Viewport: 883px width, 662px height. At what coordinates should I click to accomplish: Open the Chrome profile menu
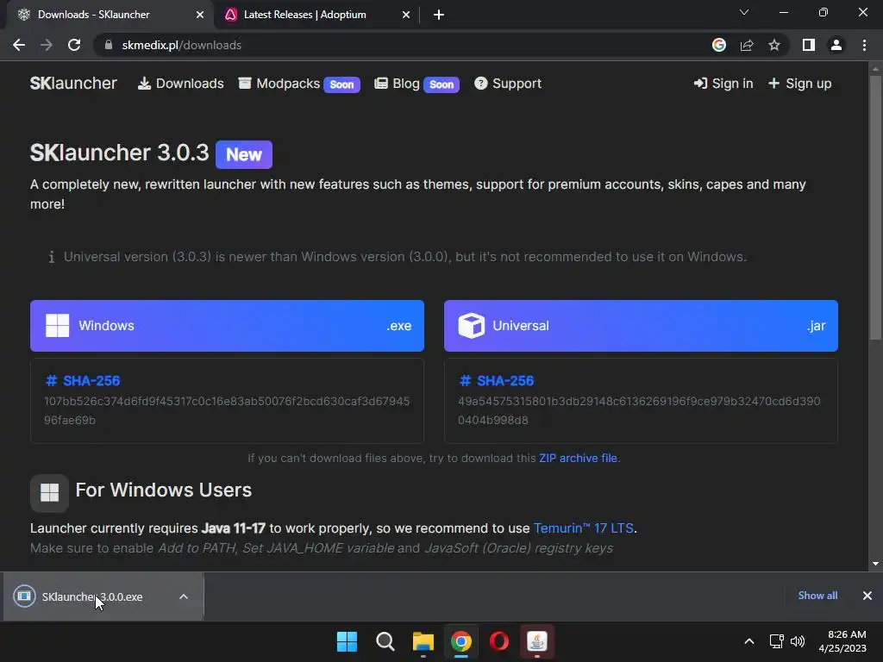click(x=836, y=45)
